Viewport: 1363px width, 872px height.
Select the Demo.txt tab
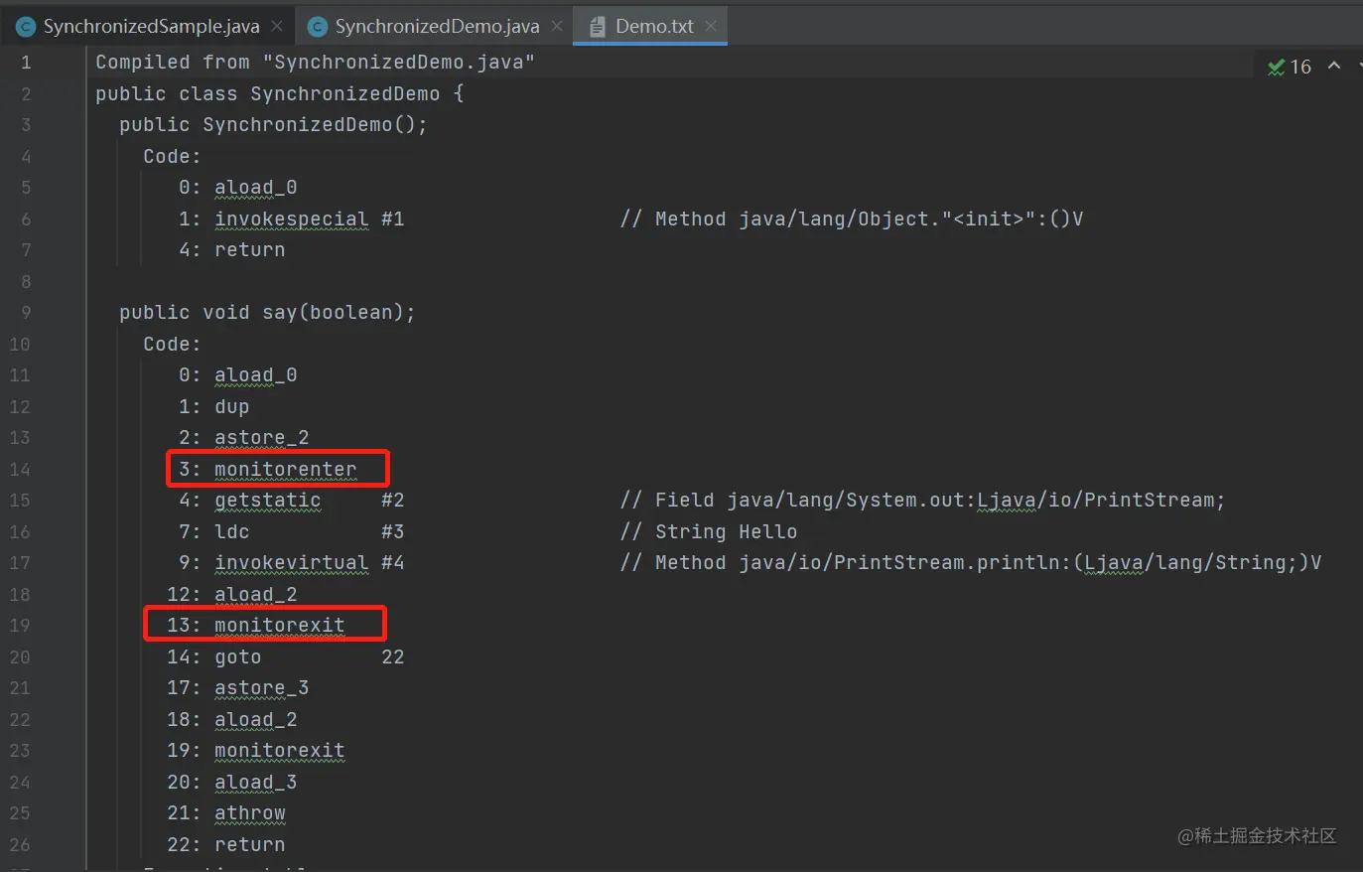[x=654, y=27]
